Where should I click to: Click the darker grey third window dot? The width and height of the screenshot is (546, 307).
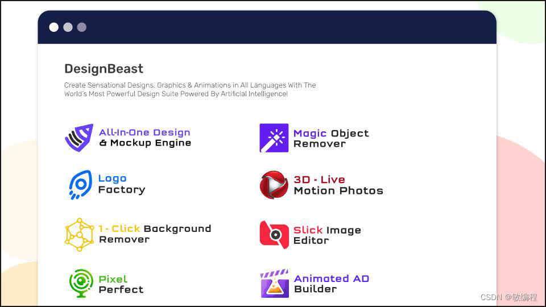82,27
